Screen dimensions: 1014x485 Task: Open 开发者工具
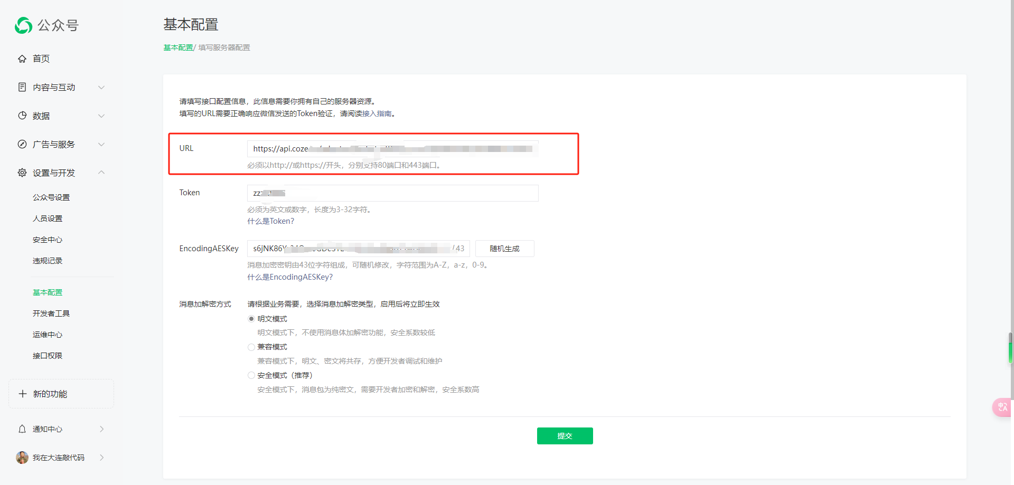(51, 313)
